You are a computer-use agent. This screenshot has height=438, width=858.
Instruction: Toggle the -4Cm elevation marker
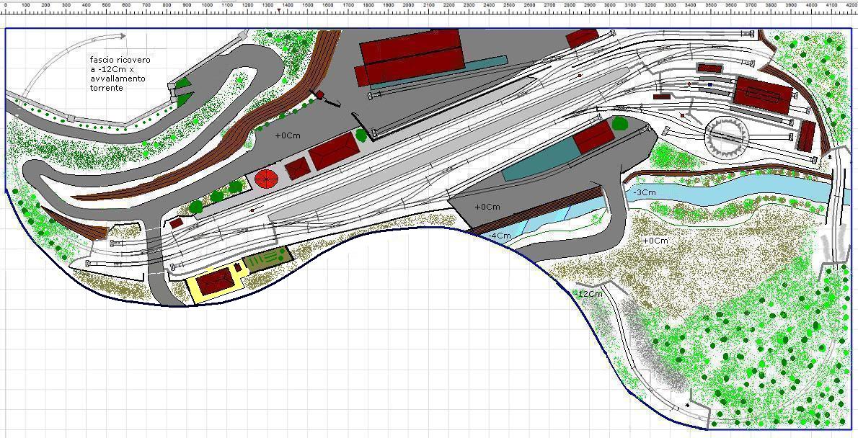coord(500,235)
